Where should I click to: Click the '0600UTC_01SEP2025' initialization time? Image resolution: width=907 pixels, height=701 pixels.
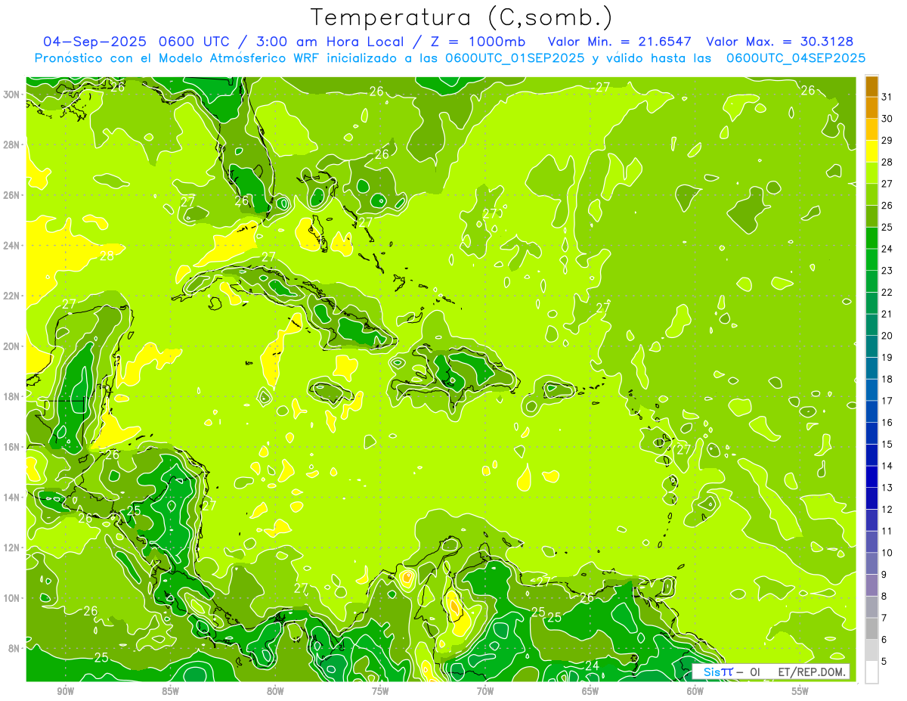point(515,58)
